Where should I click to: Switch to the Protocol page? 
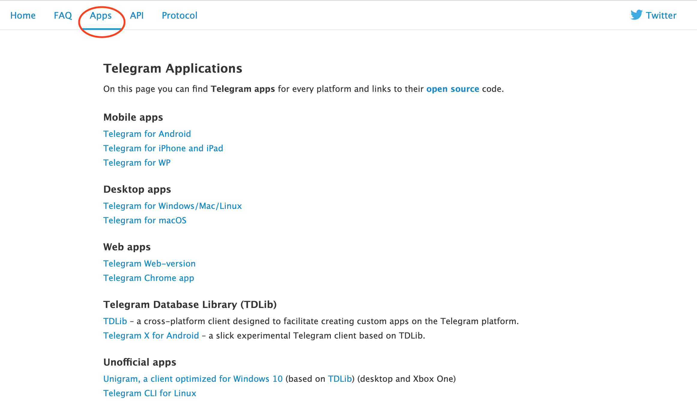coord(180,15)
